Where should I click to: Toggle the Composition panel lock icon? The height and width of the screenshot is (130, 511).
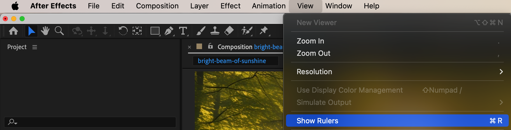(210, 46)
